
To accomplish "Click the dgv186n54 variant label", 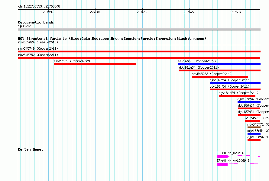I will 253,106.
